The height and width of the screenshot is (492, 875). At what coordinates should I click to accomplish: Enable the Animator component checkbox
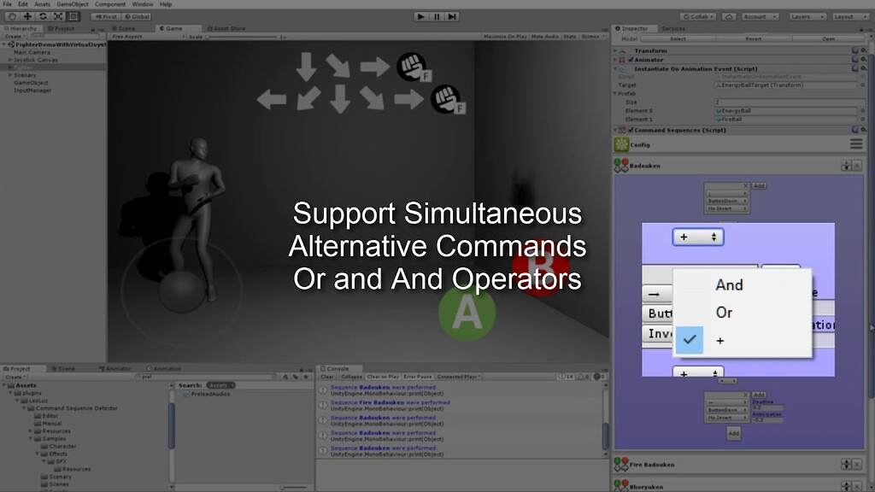pyautogui.click(x=630, y=59)
